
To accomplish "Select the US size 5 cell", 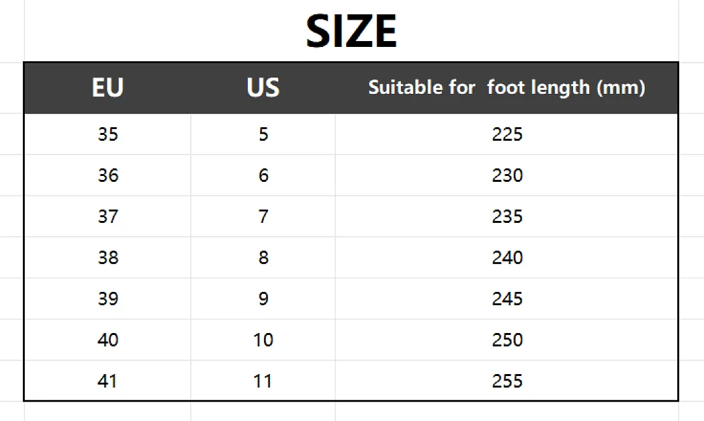I will click(263, 134).
